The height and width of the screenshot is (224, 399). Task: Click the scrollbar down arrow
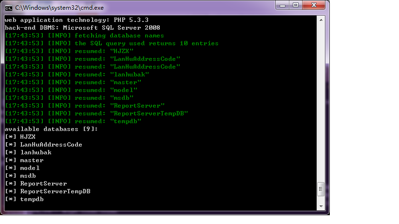[321, 206]
